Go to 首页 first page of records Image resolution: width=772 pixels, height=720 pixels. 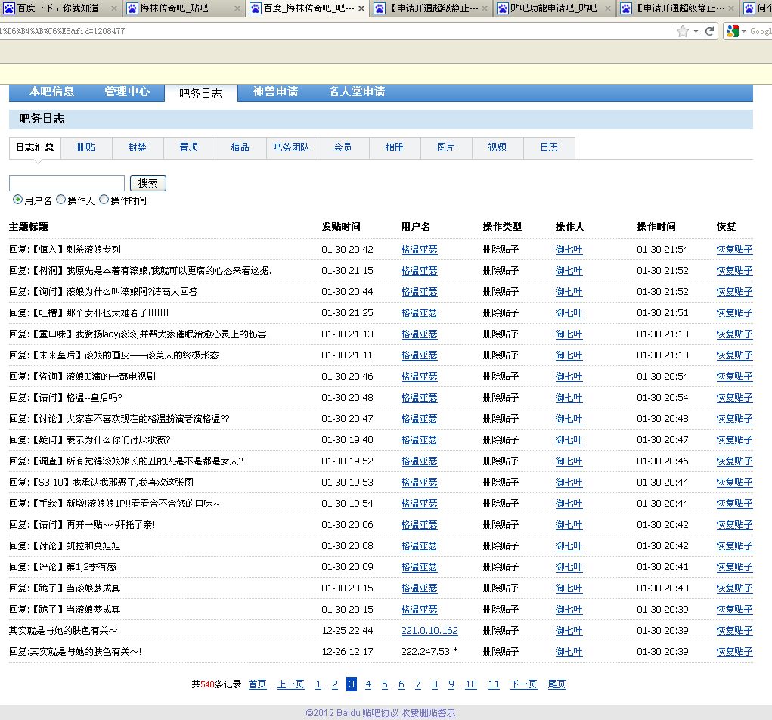[x=258, y=684]
